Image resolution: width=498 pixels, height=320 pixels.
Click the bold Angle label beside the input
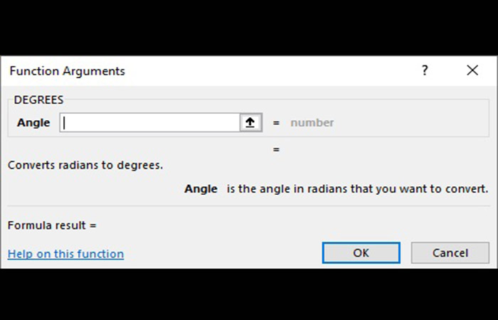pyautogui.click(x=33, y=122)
